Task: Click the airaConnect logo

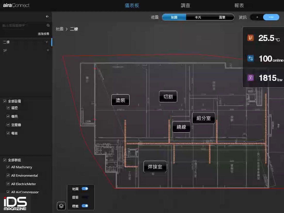Action: point(16,5)
